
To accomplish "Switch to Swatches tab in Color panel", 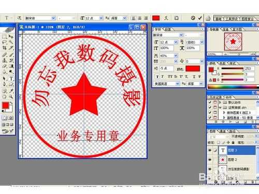I will tap(223, 64).
